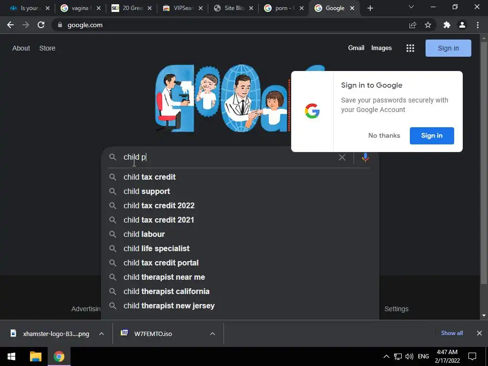The image size is (488, 366).
Task: Close the '20 Grea' tab
Action: coord(150,8)
